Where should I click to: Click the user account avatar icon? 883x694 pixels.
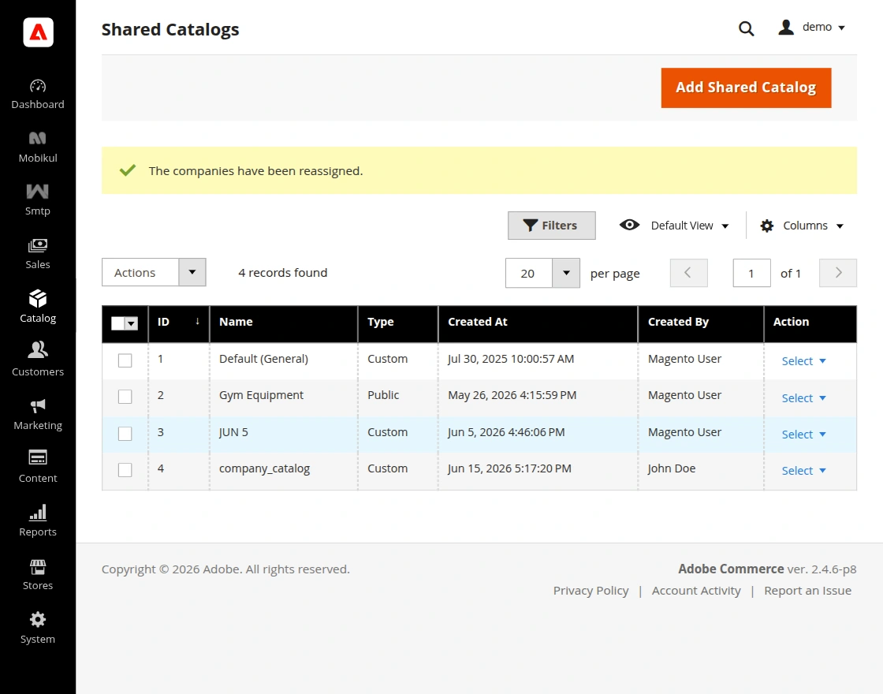pos(786,27)
